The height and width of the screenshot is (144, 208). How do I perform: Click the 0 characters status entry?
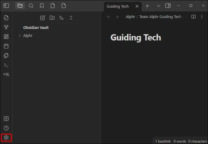[198, 141]
